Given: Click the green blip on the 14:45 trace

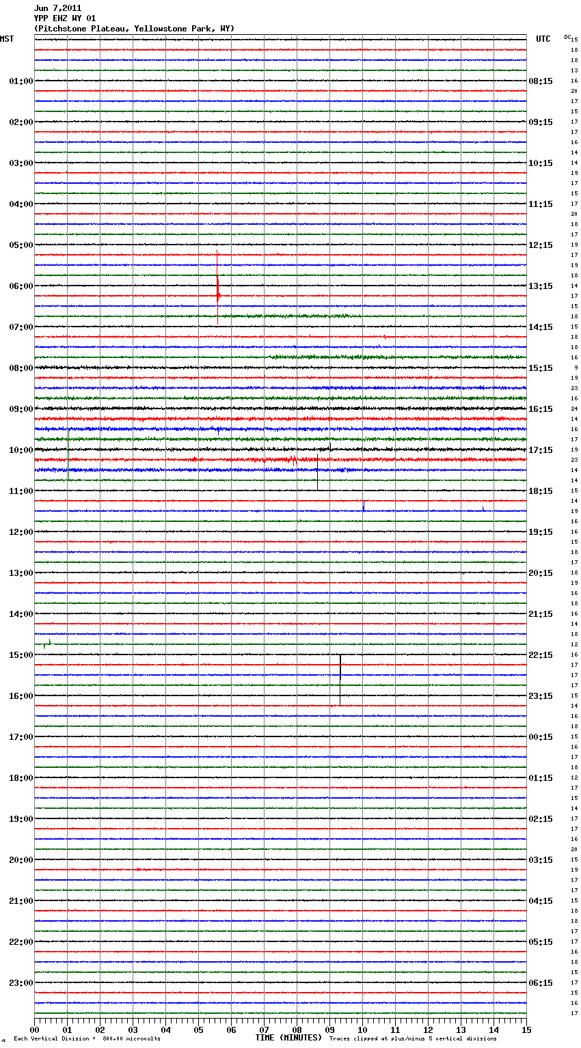Looking at the screenshot, I should tap(47, 644).
